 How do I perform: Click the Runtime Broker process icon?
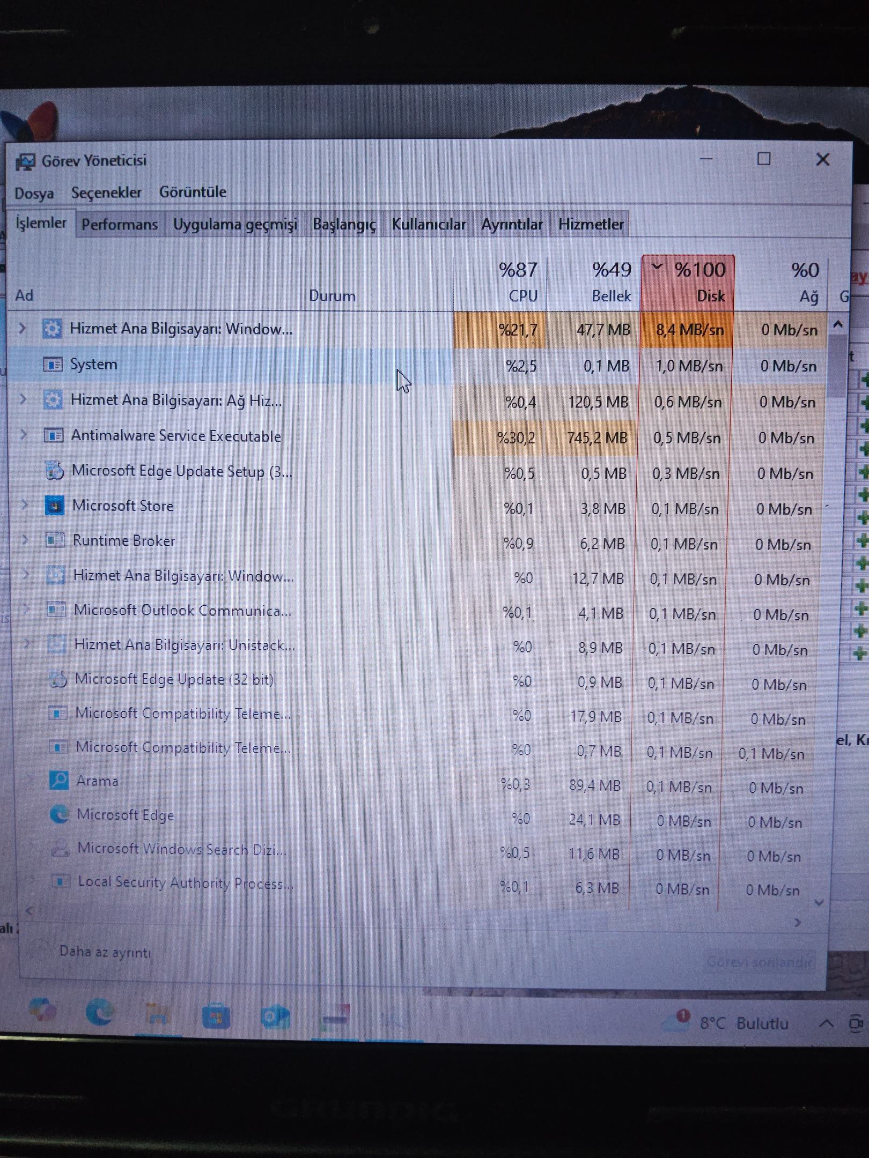click(55, 540)
